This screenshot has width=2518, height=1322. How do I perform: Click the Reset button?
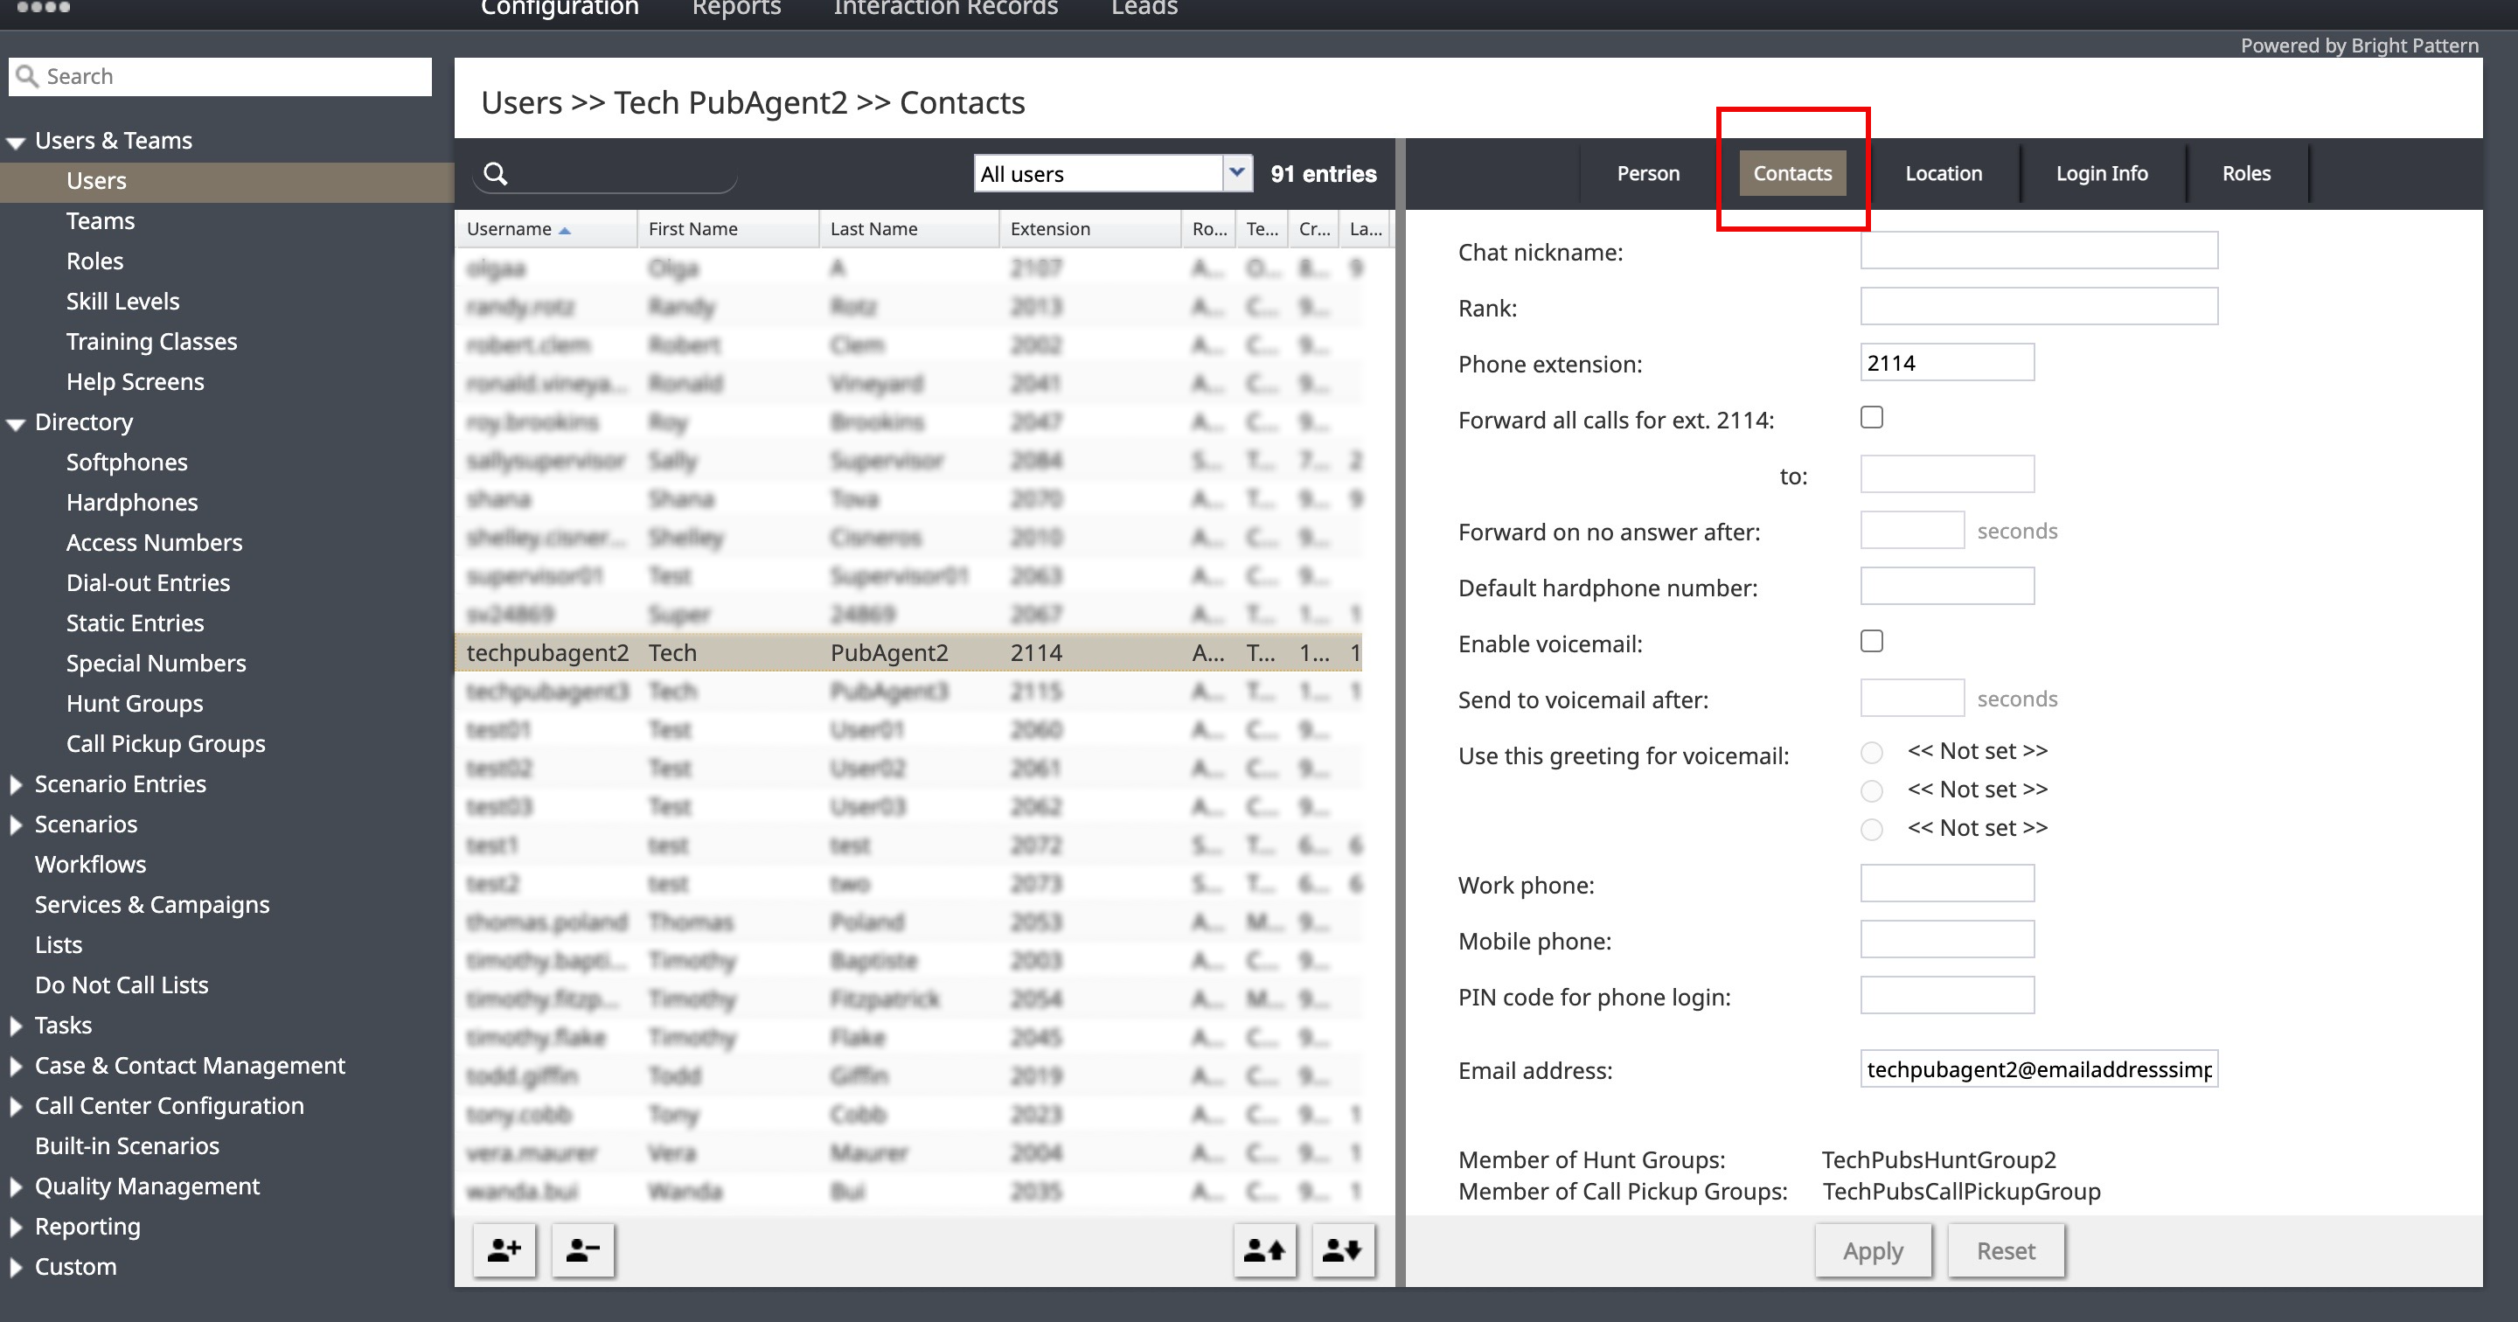(x=2005, y=1250)
